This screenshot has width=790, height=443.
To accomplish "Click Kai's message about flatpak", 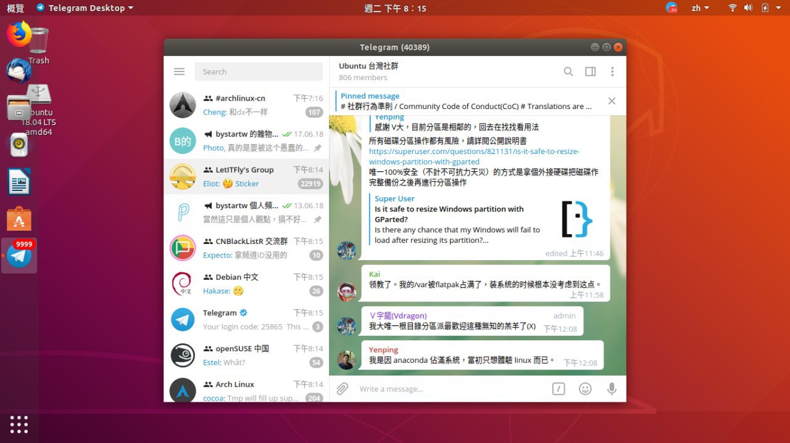I will tap(485, 285).
